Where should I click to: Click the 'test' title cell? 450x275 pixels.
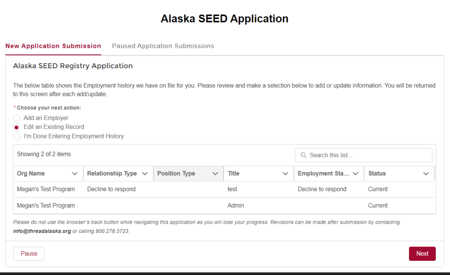[x=232, y=189]
